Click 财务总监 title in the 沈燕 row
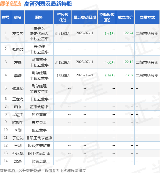160x173 pixels. pos(39,161)
